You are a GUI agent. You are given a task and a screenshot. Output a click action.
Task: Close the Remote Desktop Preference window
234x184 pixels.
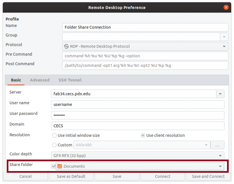click(226, 7)
